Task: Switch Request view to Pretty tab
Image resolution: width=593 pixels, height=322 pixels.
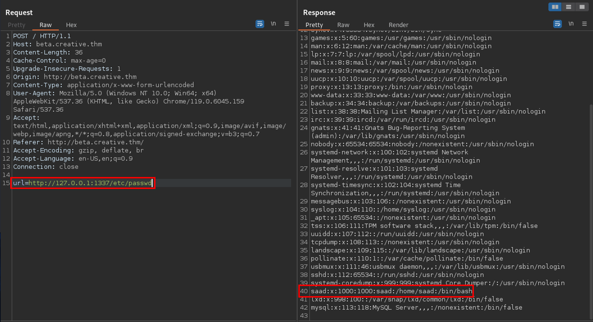Action: coord(17,25)
